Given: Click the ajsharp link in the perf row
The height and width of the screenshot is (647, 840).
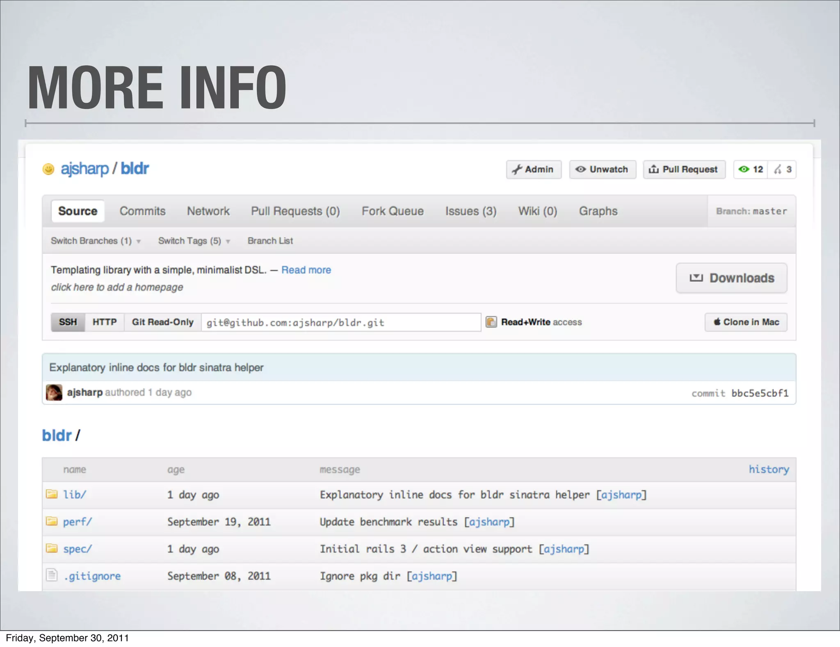Looking at the screenshot, I should 489,522.
